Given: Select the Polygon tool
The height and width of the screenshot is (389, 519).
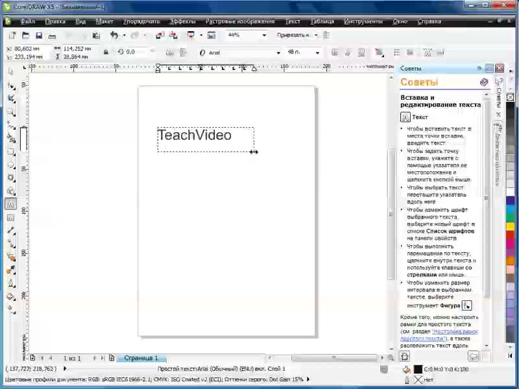Looking at the screenshot, I should (x=11, y=178).
